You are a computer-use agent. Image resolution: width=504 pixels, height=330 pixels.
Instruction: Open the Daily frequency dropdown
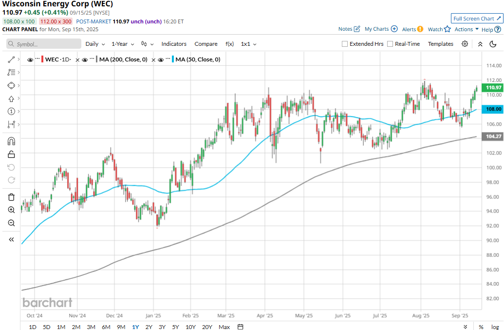[x=95, y=44]
